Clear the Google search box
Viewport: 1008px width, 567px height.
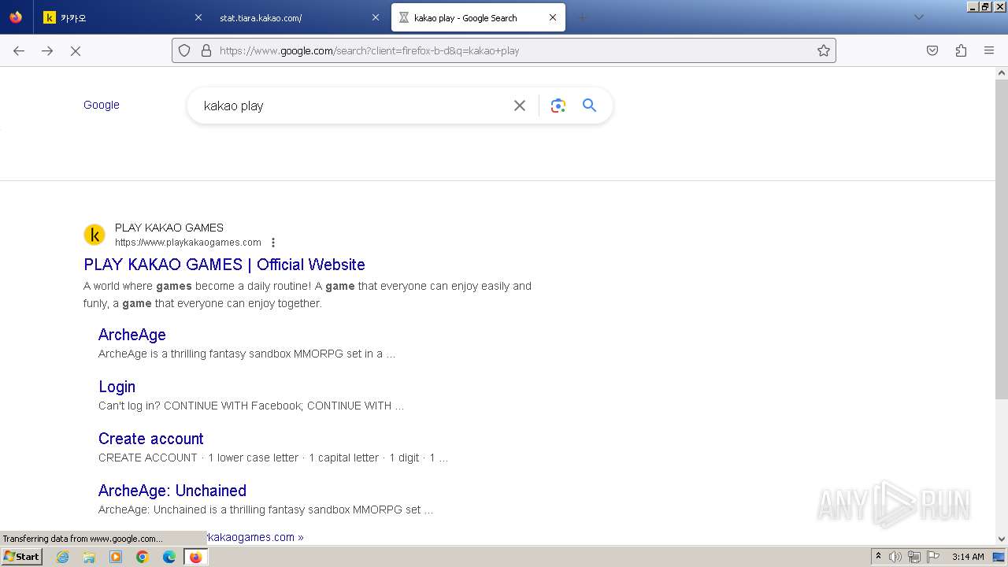520,106
